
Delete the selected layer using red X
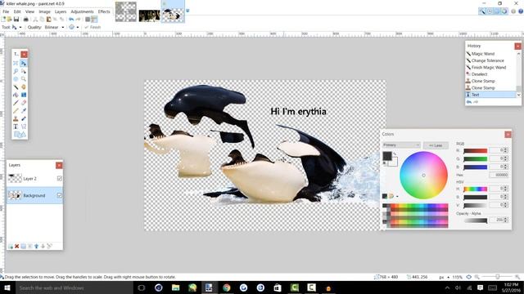16,246
